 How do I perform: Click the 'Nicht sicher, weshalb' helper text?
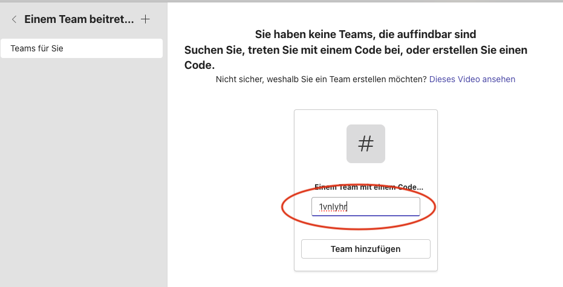(321, 79)
